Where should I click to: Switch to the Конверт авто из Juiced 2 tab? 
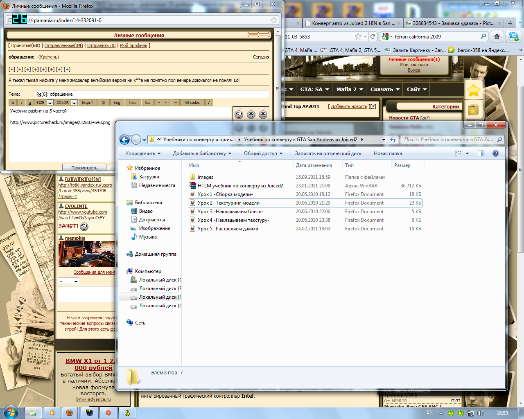(x=353, y=23)
